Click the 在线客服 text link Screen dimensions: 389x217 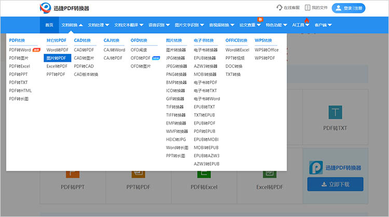(x=291, y=8)
